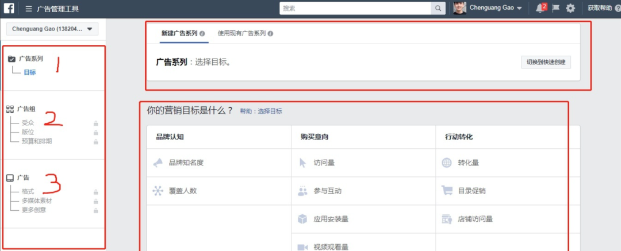Viewport: 621px width, 251px height.
Task: Click the lock icon beside 受众
Action: (x=95, y=123)
